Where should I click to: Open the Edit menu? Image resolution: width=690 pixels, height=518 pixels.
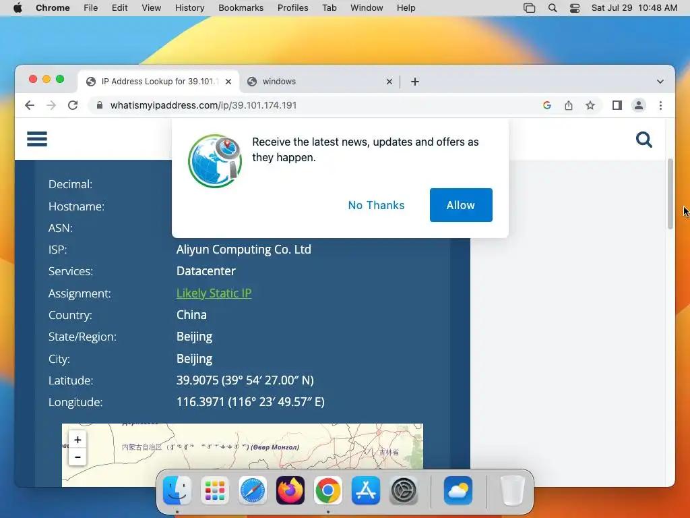point(120,8)
